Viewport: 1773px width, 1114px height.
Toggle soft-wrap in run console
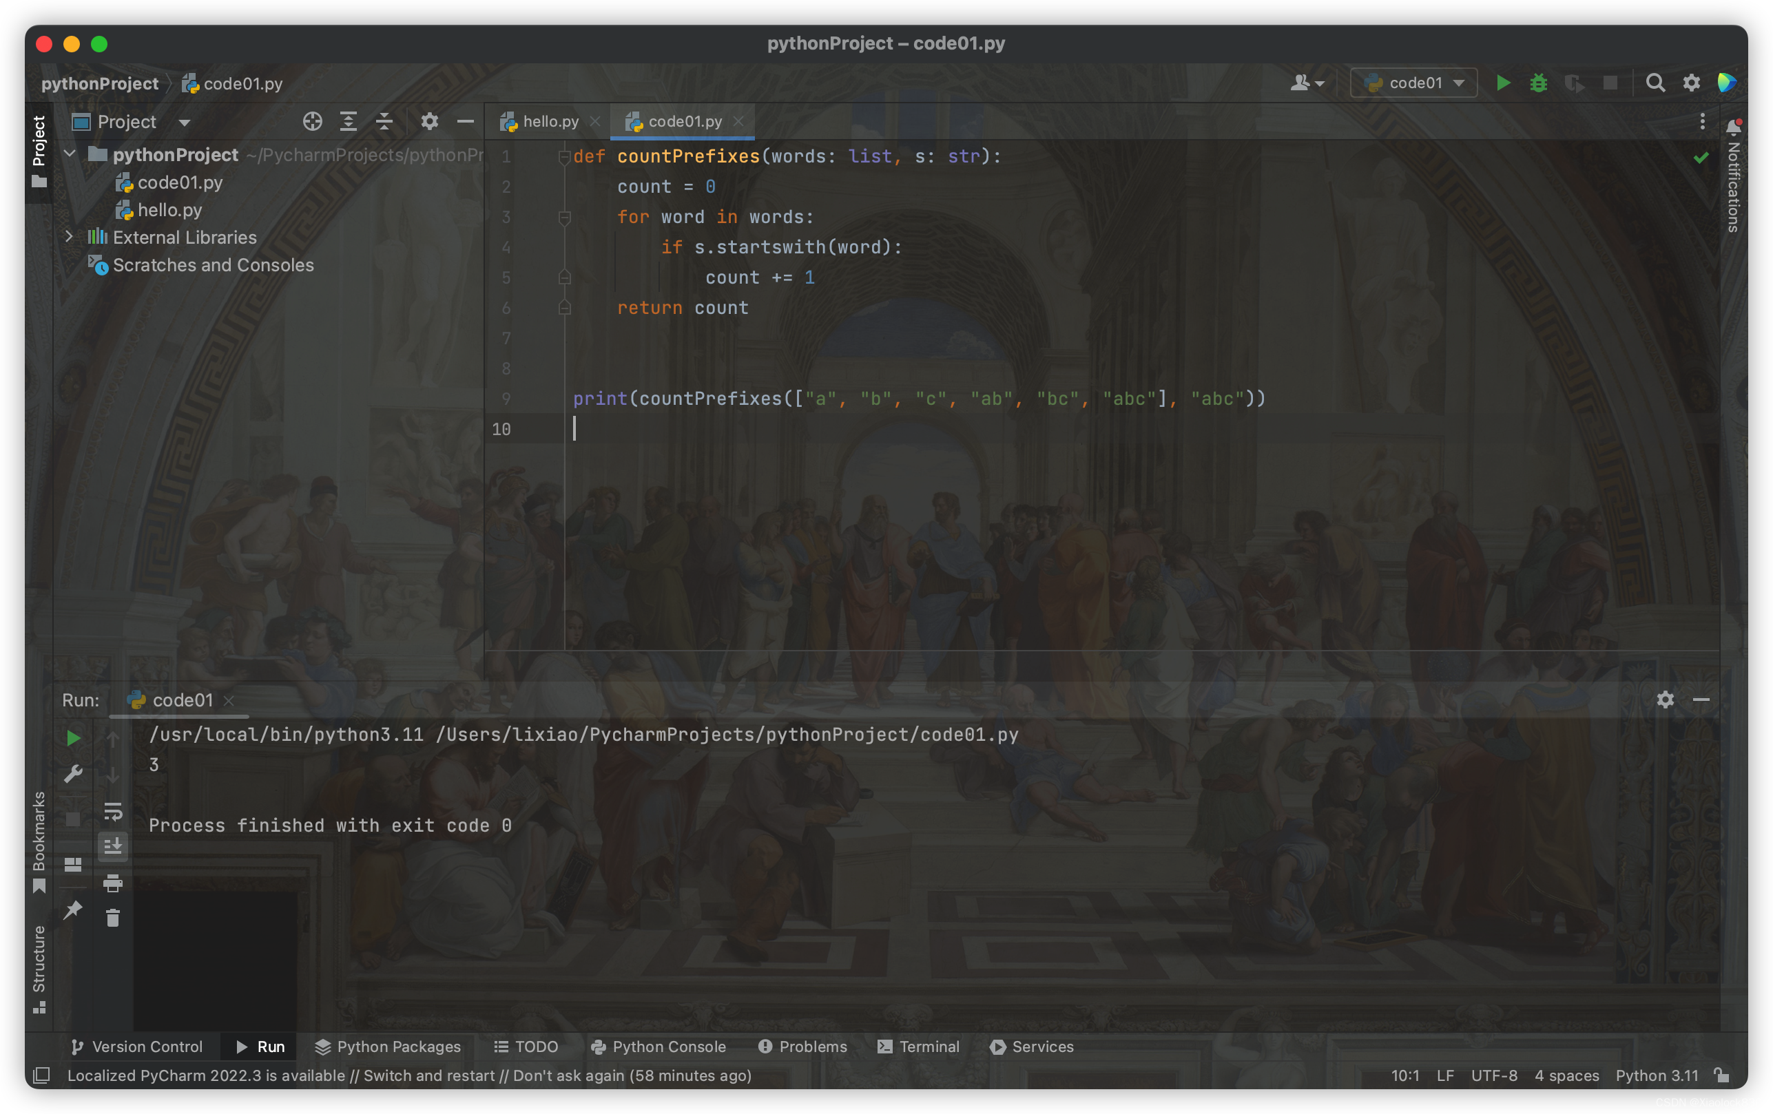pyautogui.click(x=113, y=811)
